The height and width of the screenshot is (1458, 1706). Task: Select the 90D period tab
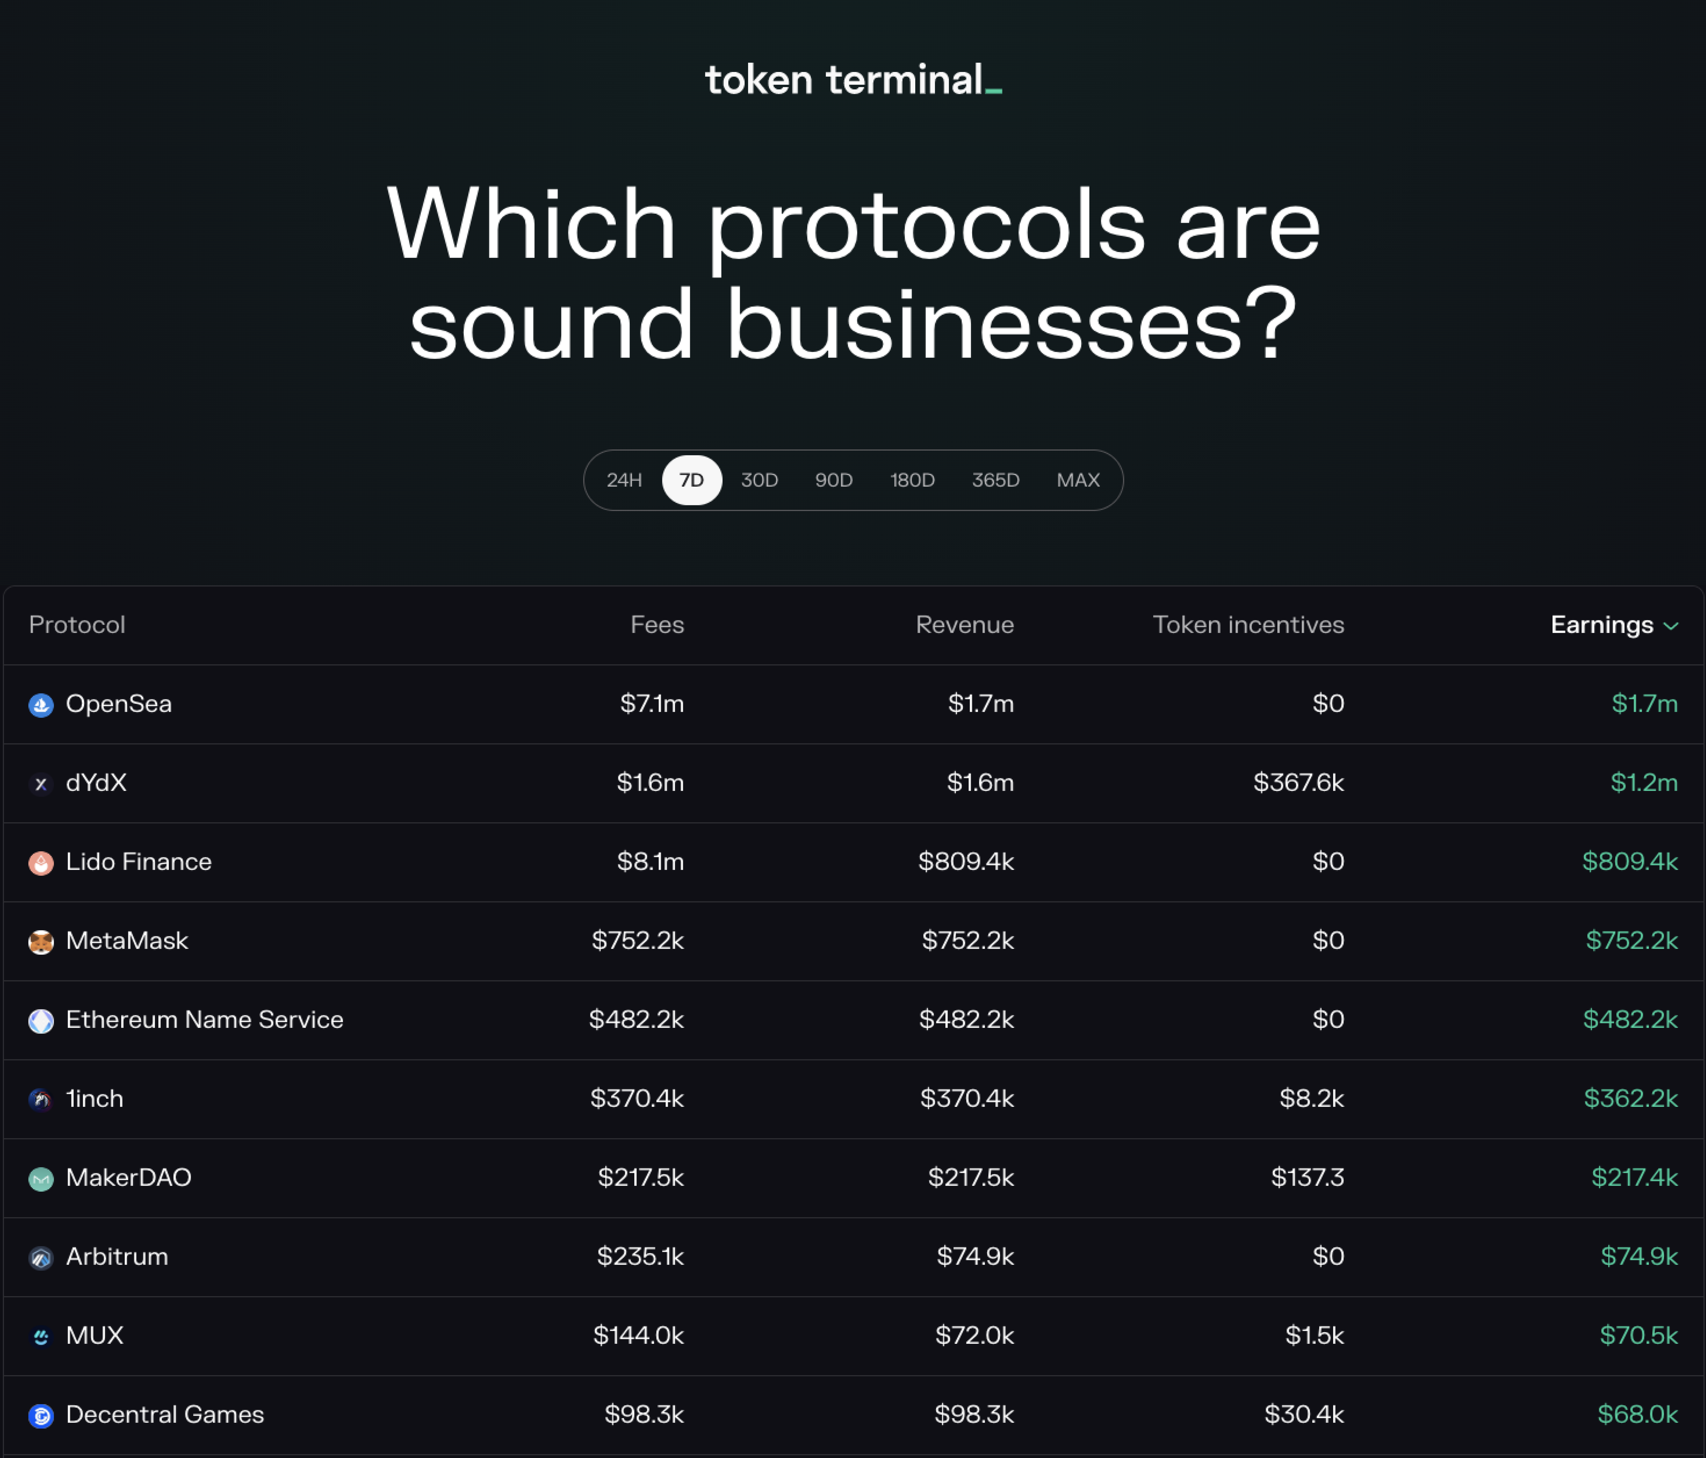[x=833, y=480]
